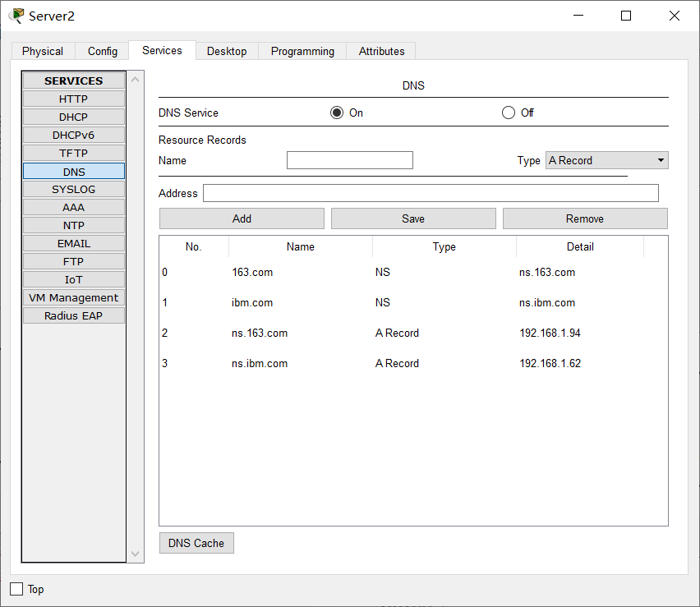The image size is (700, 607).
Task: Open the DNS Cache
Action: click(196, 543)
